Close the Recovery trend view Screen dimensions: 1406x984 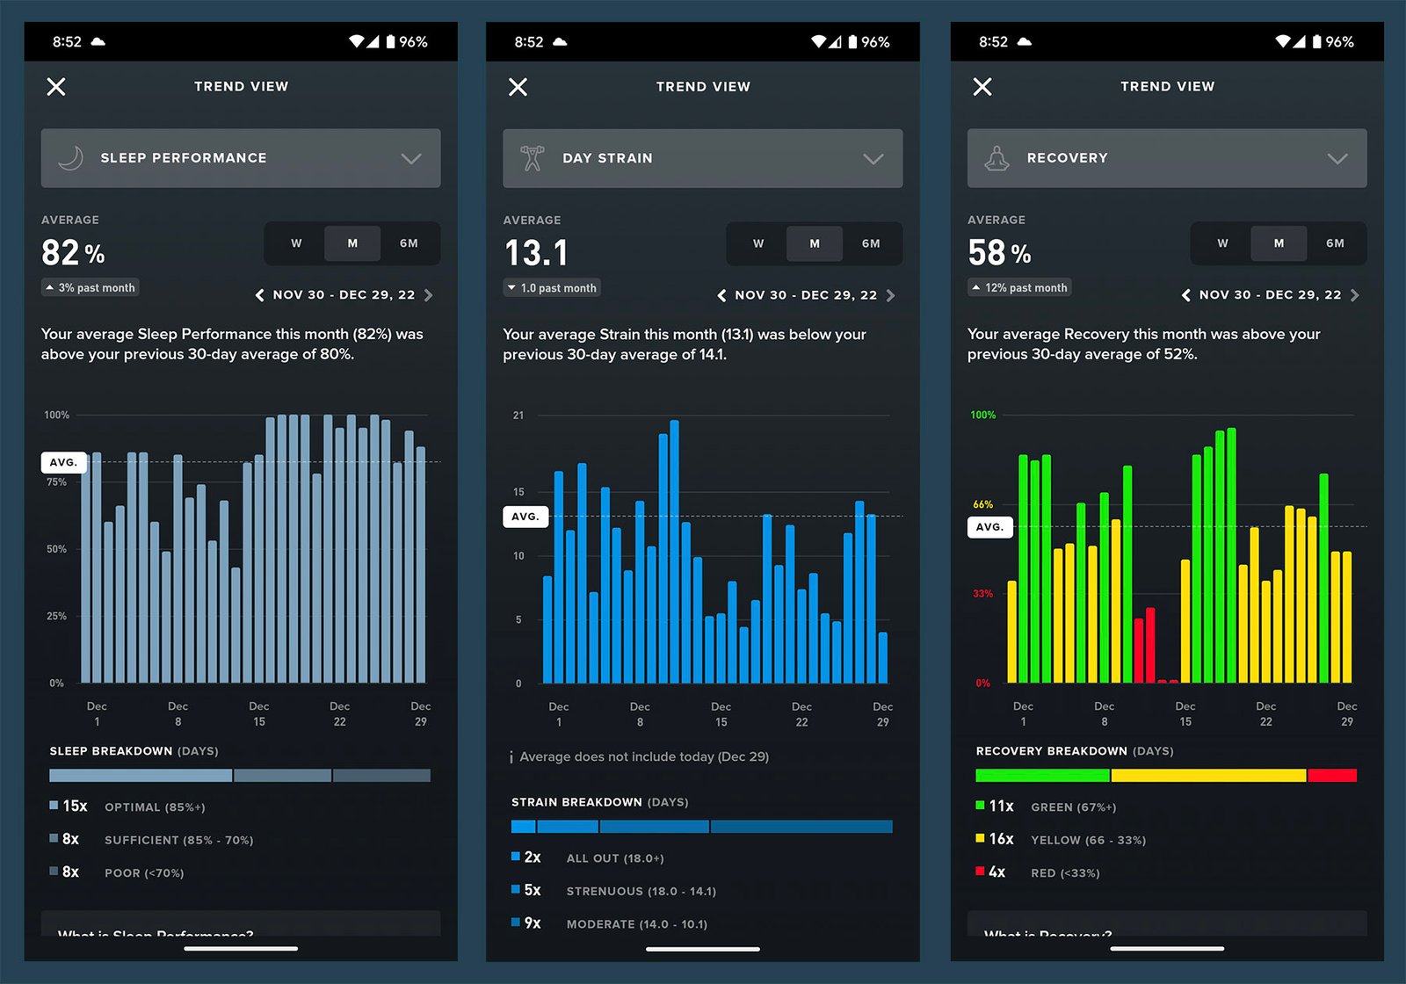982,87
